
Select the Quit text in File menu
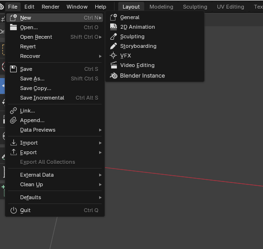click(x=25, y=210)
